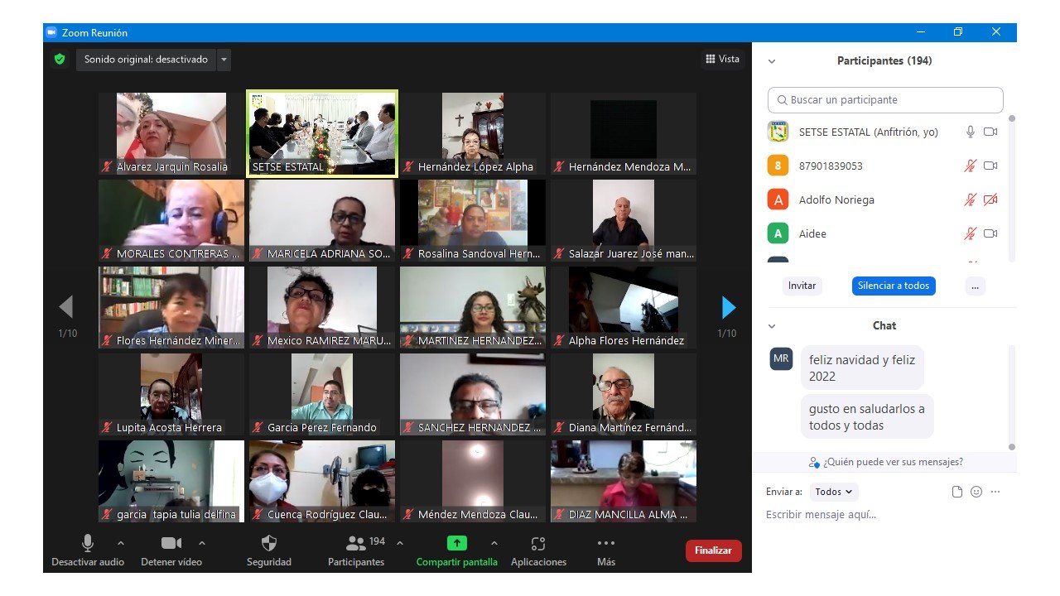Screen dimensions: 1060x596
Task: Collapse the Participantes panel chevron
Action: pyautogui.click(x=772, y=61)
